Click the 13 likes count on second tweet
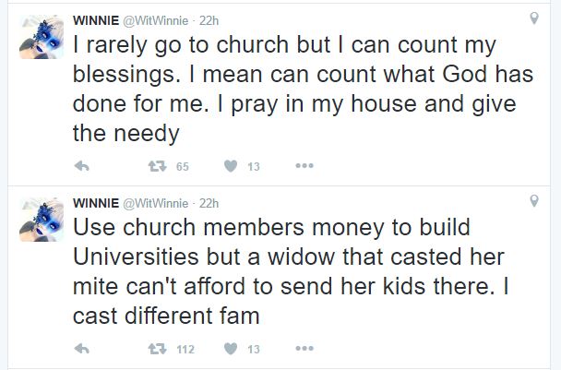The height and width of the screenshot is (370, 561). pos(254,350)
